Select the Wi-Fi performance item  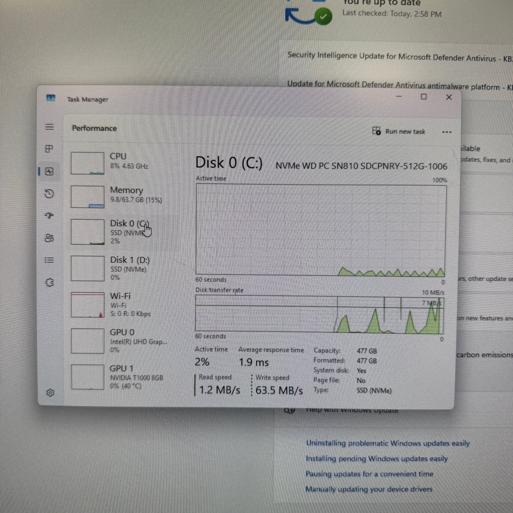click(x=121, y=305)
